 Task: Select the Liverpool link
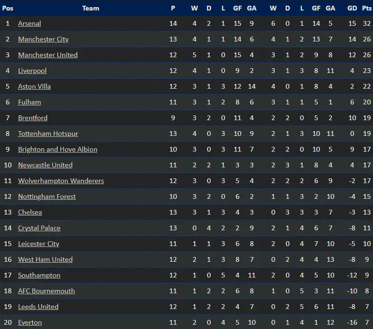point(32,71)
